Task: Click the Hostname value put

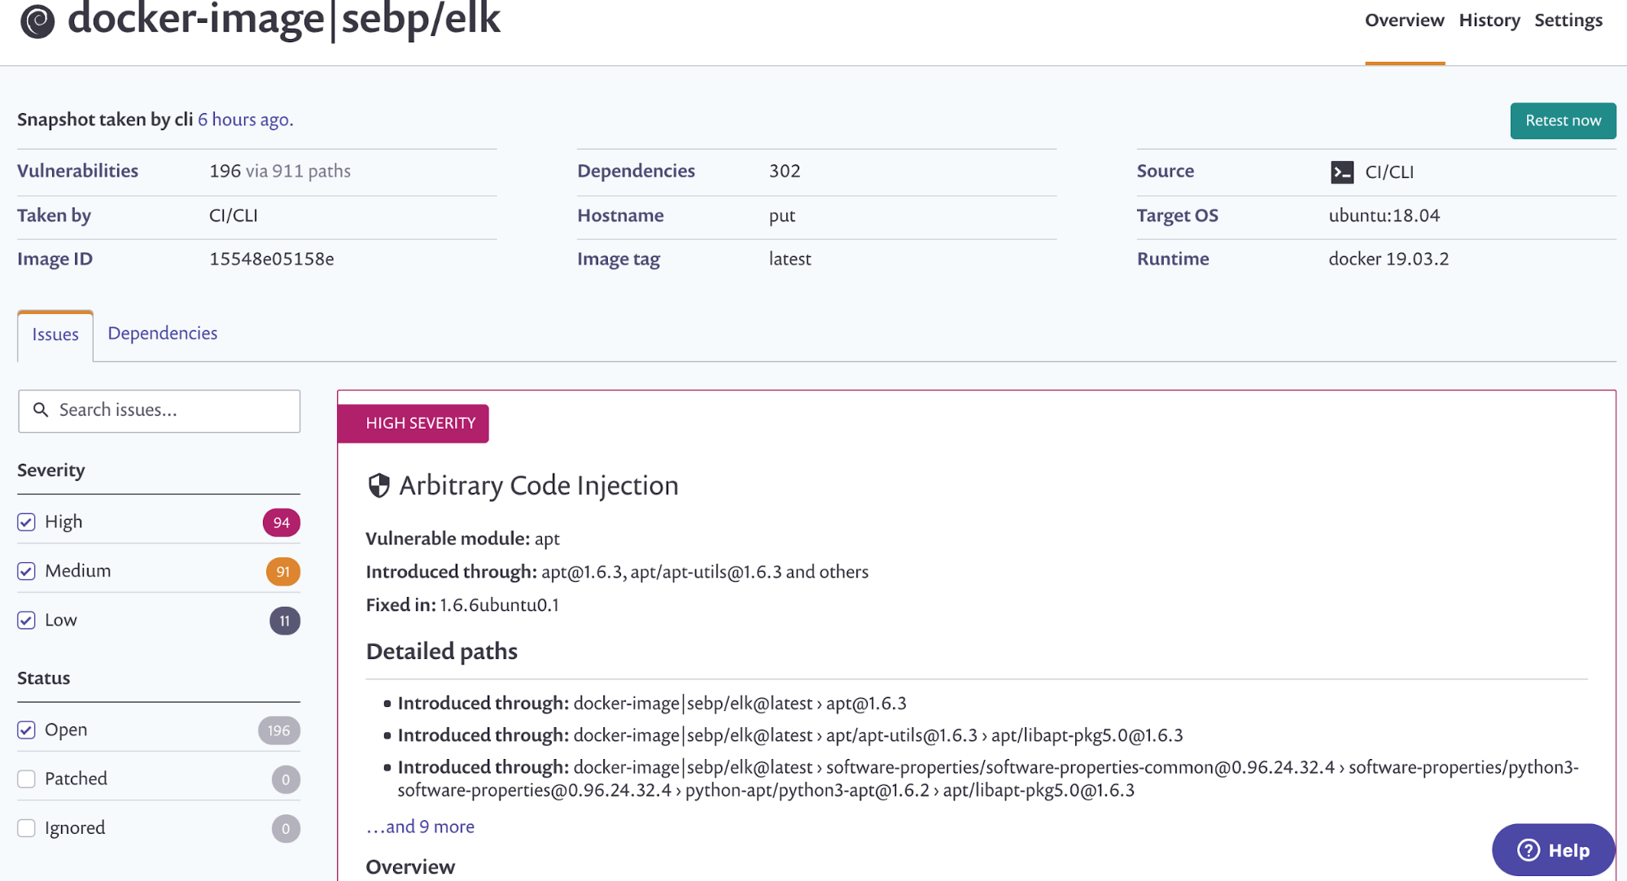Action: [782, 216]
